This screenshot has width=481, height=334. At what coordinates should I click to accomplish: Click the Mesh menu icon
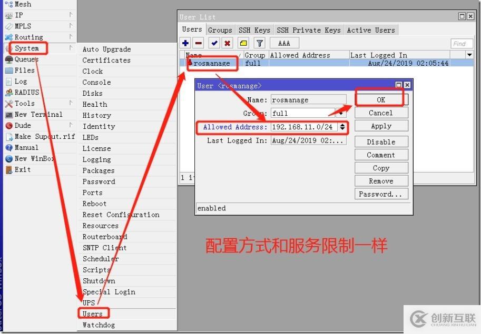click(8, 4)
